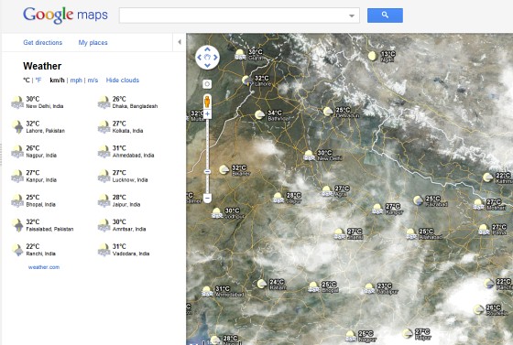Click the my-location circle button on map
513x345 pixels.
[207, 84]
